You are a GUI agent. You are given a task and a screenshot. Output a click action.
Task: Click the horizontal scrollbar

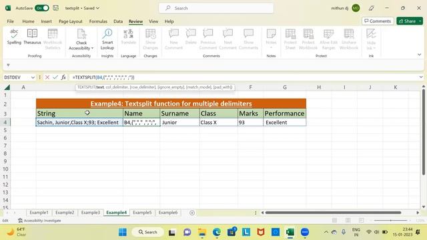coord(333,213)
